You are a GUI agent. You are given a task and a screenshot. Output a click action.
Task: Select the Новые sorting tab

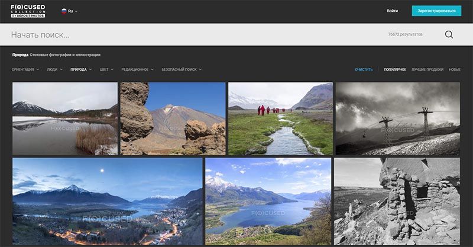(455, 70)
